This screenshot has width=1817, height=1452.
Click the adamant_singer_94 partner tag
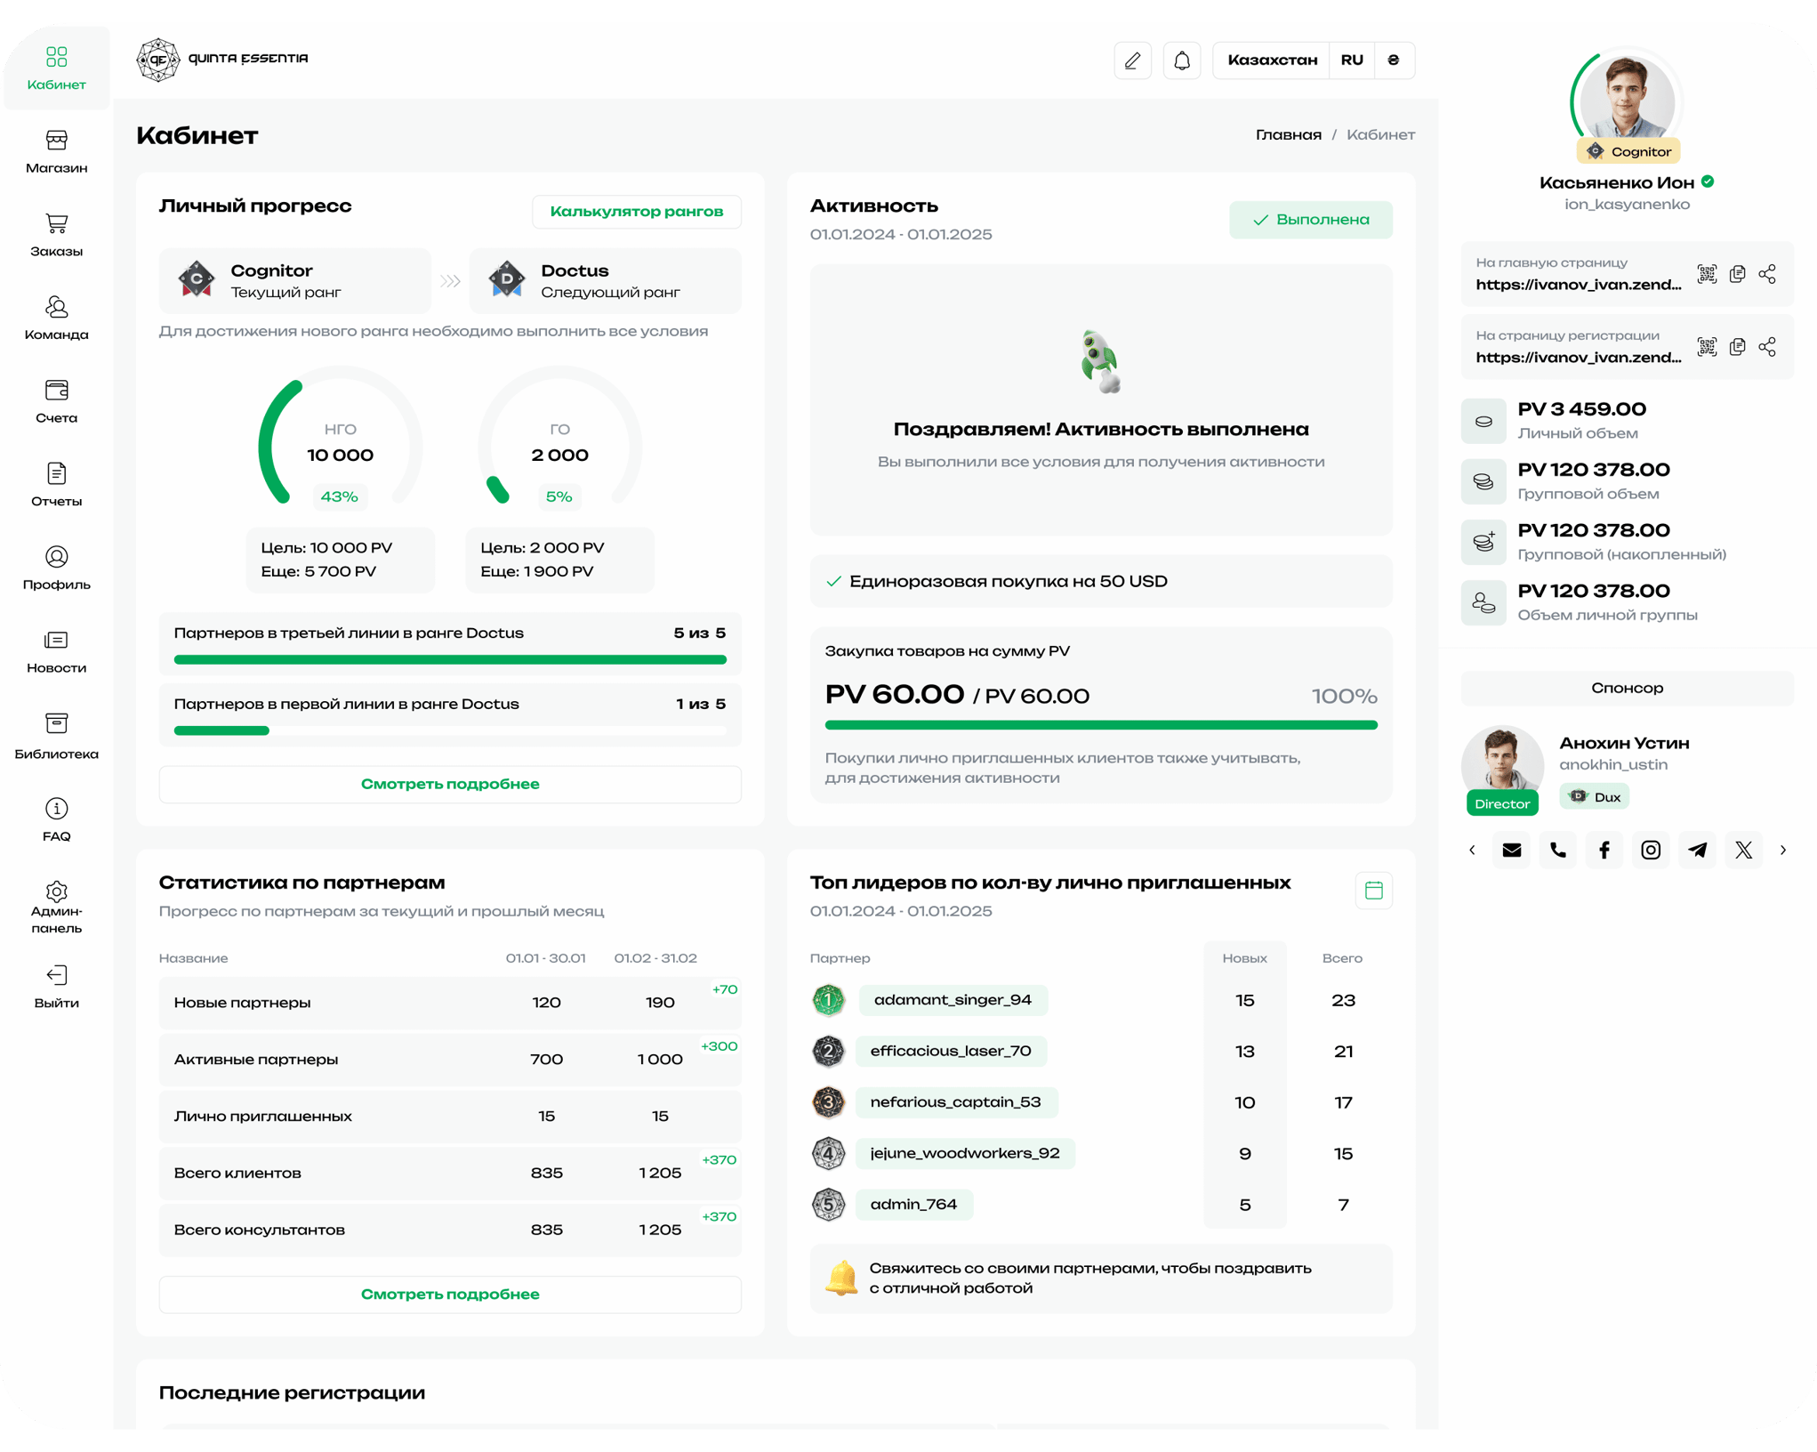[x=952, y=1000]
